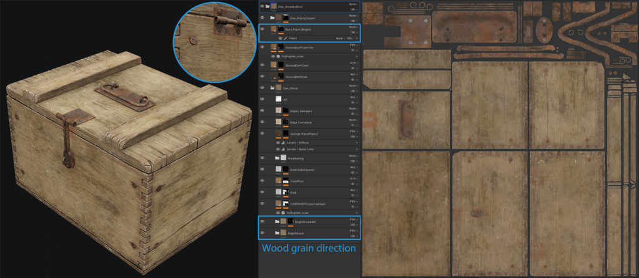The height and width of the screenshot is (278, 639).
Task: Select the GroundDirt+Dark layer name
Action: tap(295, 77)
